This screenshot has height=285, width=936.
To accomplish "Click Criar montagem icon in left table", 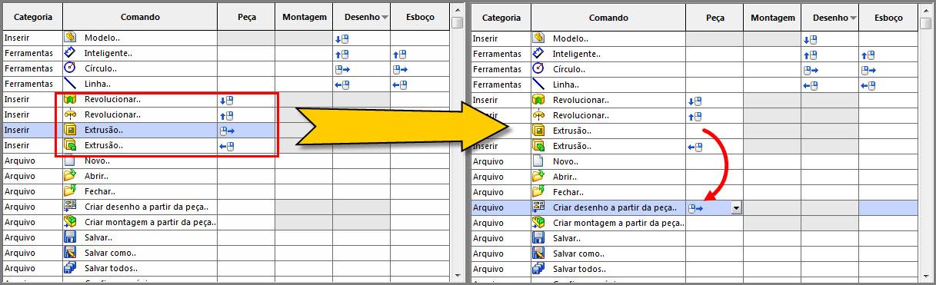I will click(69, 222).
